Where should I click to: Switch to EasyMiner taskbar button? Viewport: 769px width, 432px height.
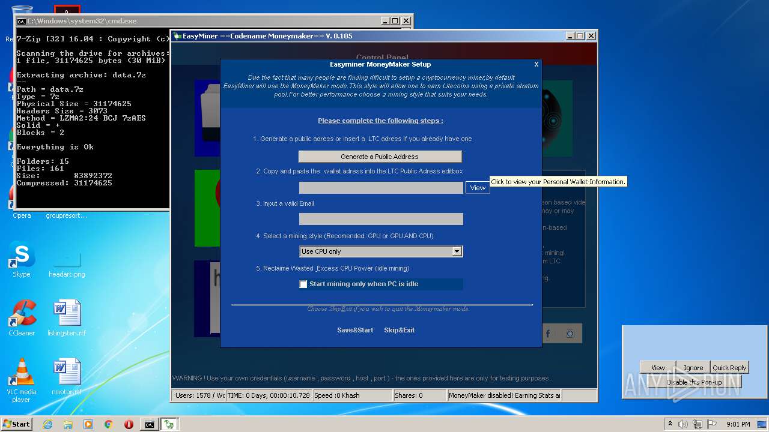click(169, 424)
